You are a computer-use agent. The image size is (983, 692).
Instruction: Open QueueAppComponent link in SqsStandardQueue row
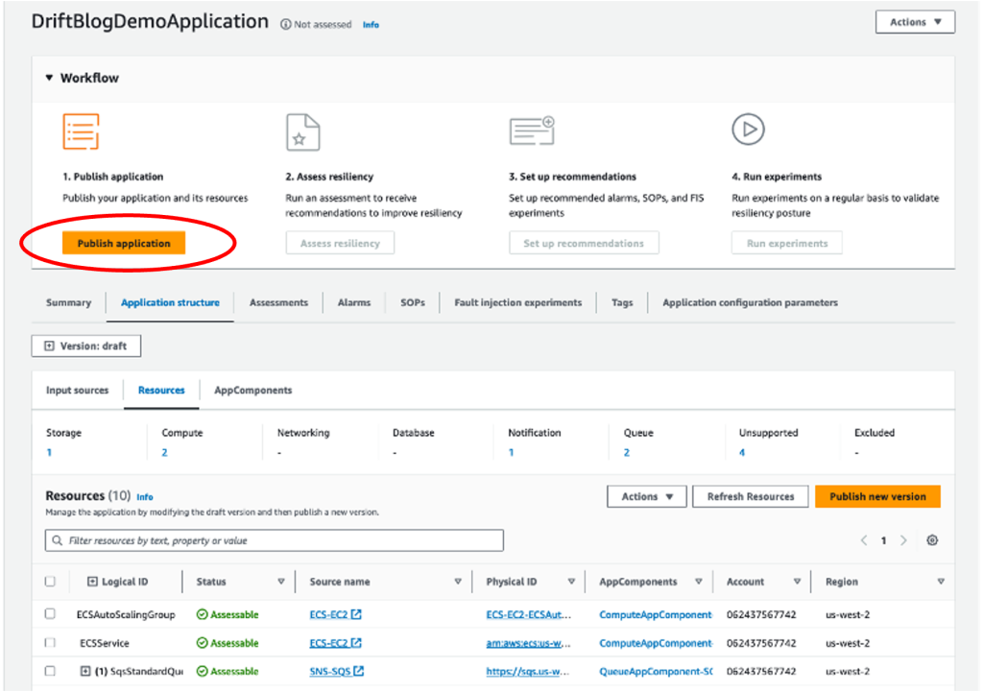(x=656, y=671)
